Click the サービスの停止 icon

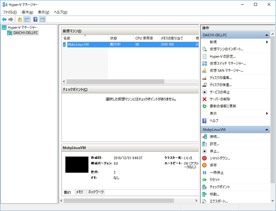(x=204, y=92)
